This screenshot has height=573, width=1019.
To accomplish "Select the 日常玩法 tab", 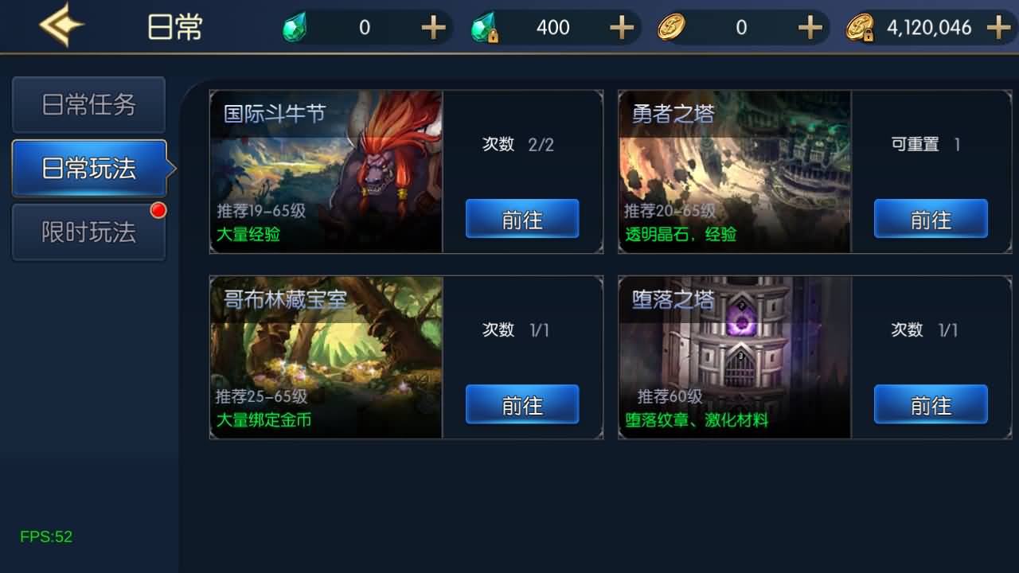I will 90,169.
